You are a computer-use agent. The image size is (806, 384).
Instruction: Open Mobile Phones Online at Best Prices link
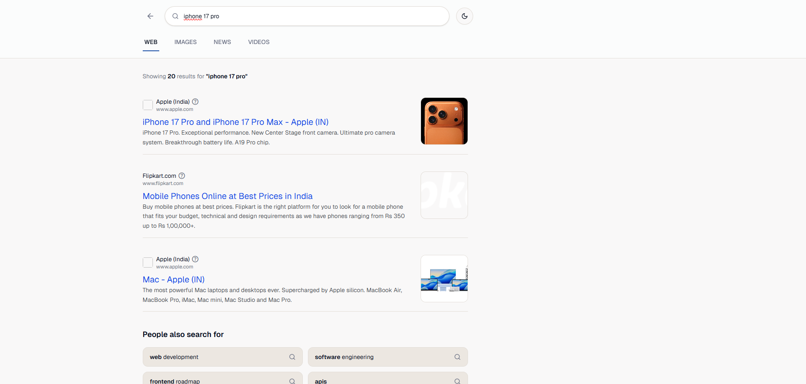click(x=227, y=196)
